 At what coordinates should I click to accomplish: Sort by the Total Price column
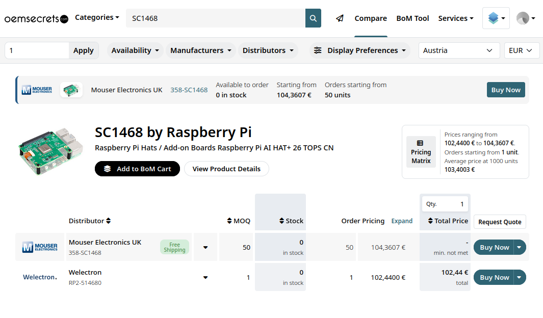(x=448, y=221)
